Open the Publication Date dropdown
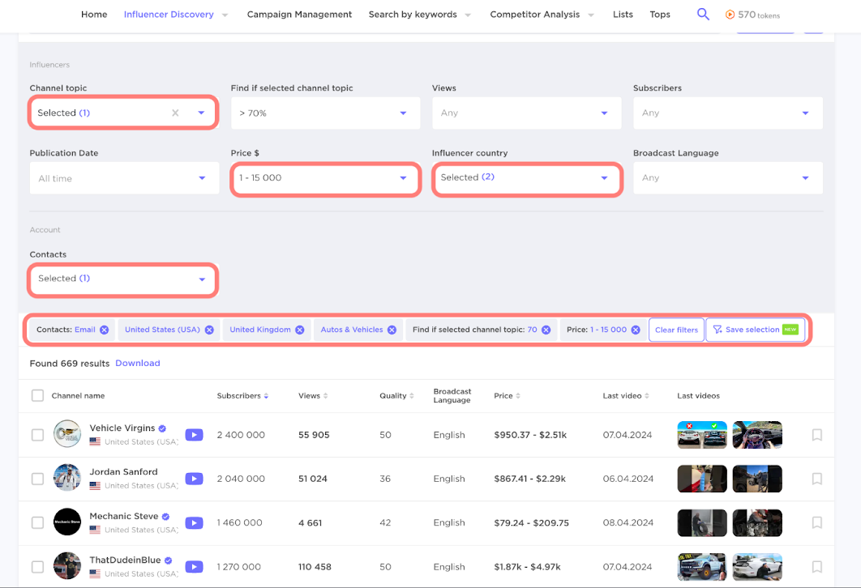Image resolution: width=861 pixels, height=588 pixels. [124, 178]
